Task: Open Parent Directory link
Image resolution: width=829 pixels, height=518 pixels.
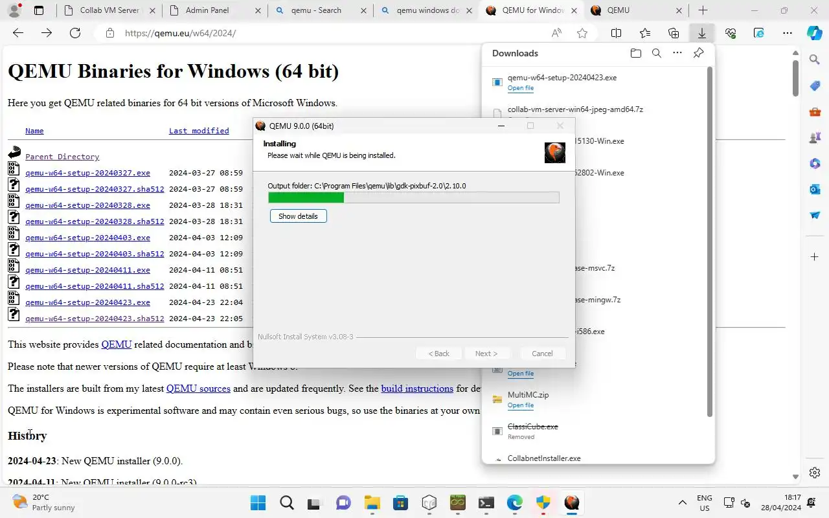Action: pyautogui.click(x=62, y=157)
